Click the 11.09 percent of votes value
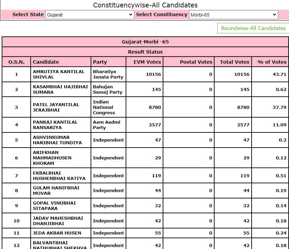 (x=280, y=125)
